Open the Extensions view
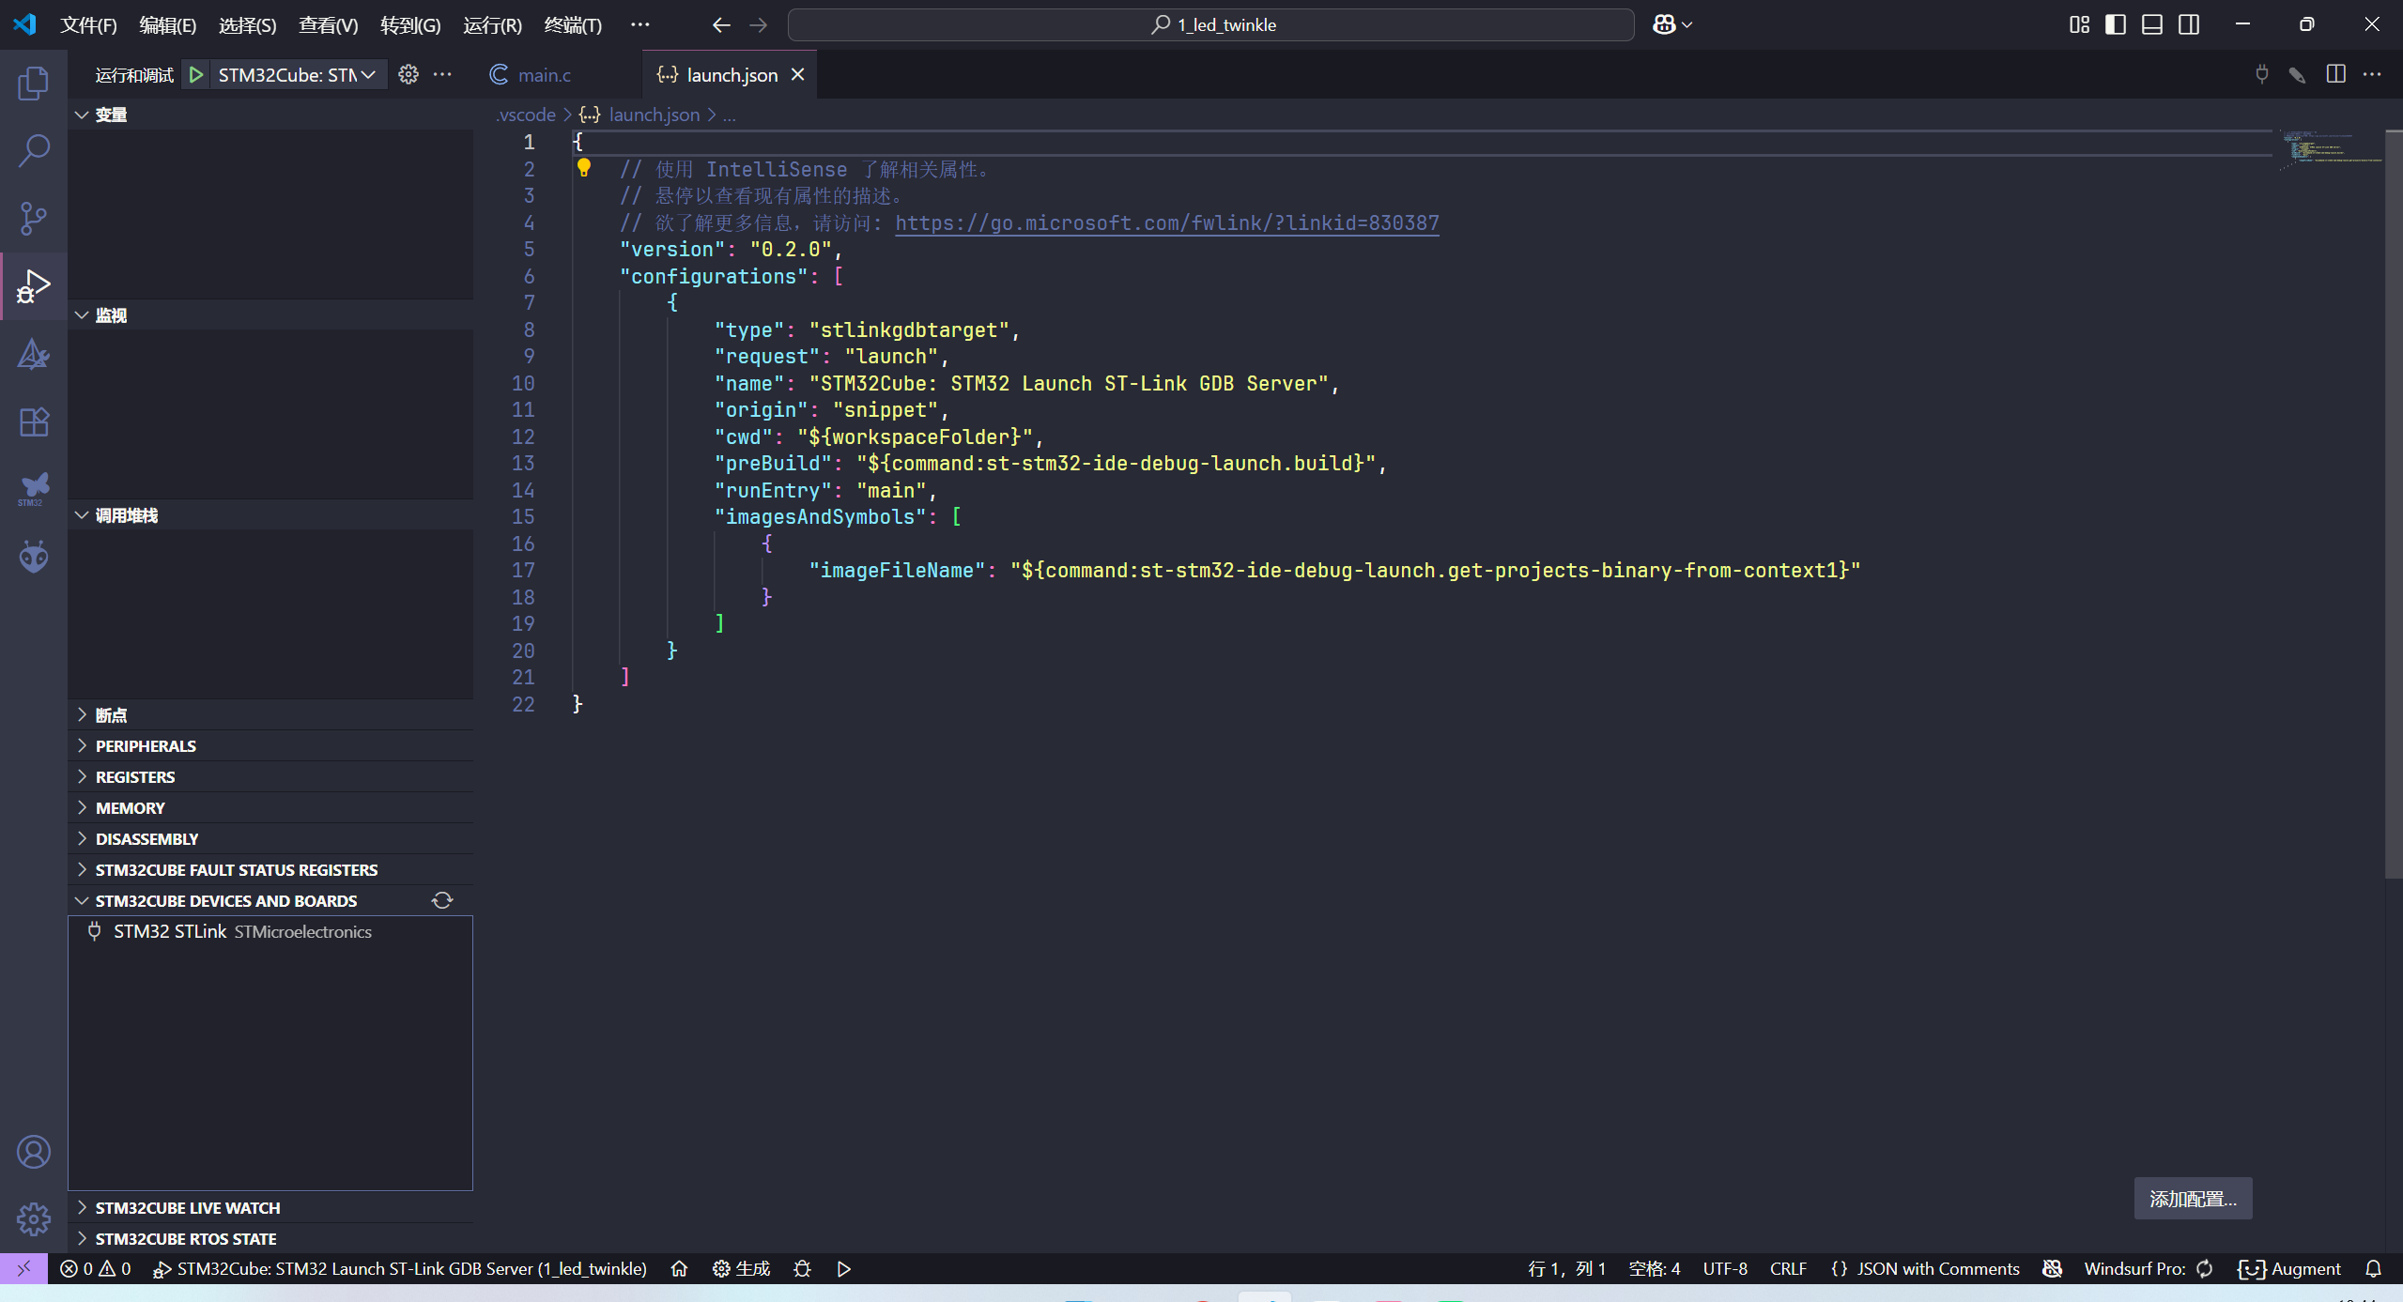The image size is (2403, 1302). [34, 422]
